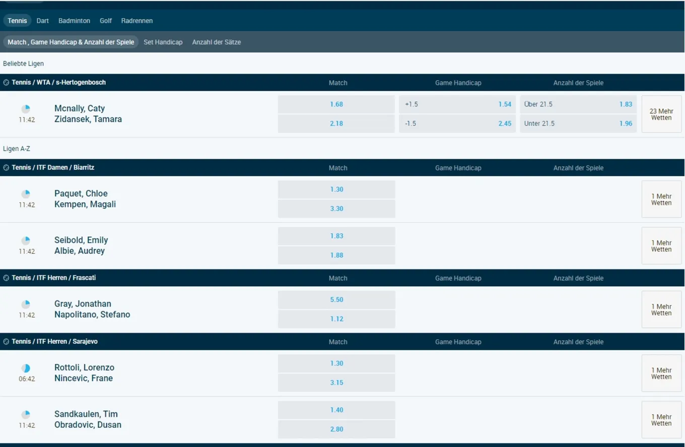Bet on Napolitano at odds 1.12
The image size is (685, 447).
point(336,319)
